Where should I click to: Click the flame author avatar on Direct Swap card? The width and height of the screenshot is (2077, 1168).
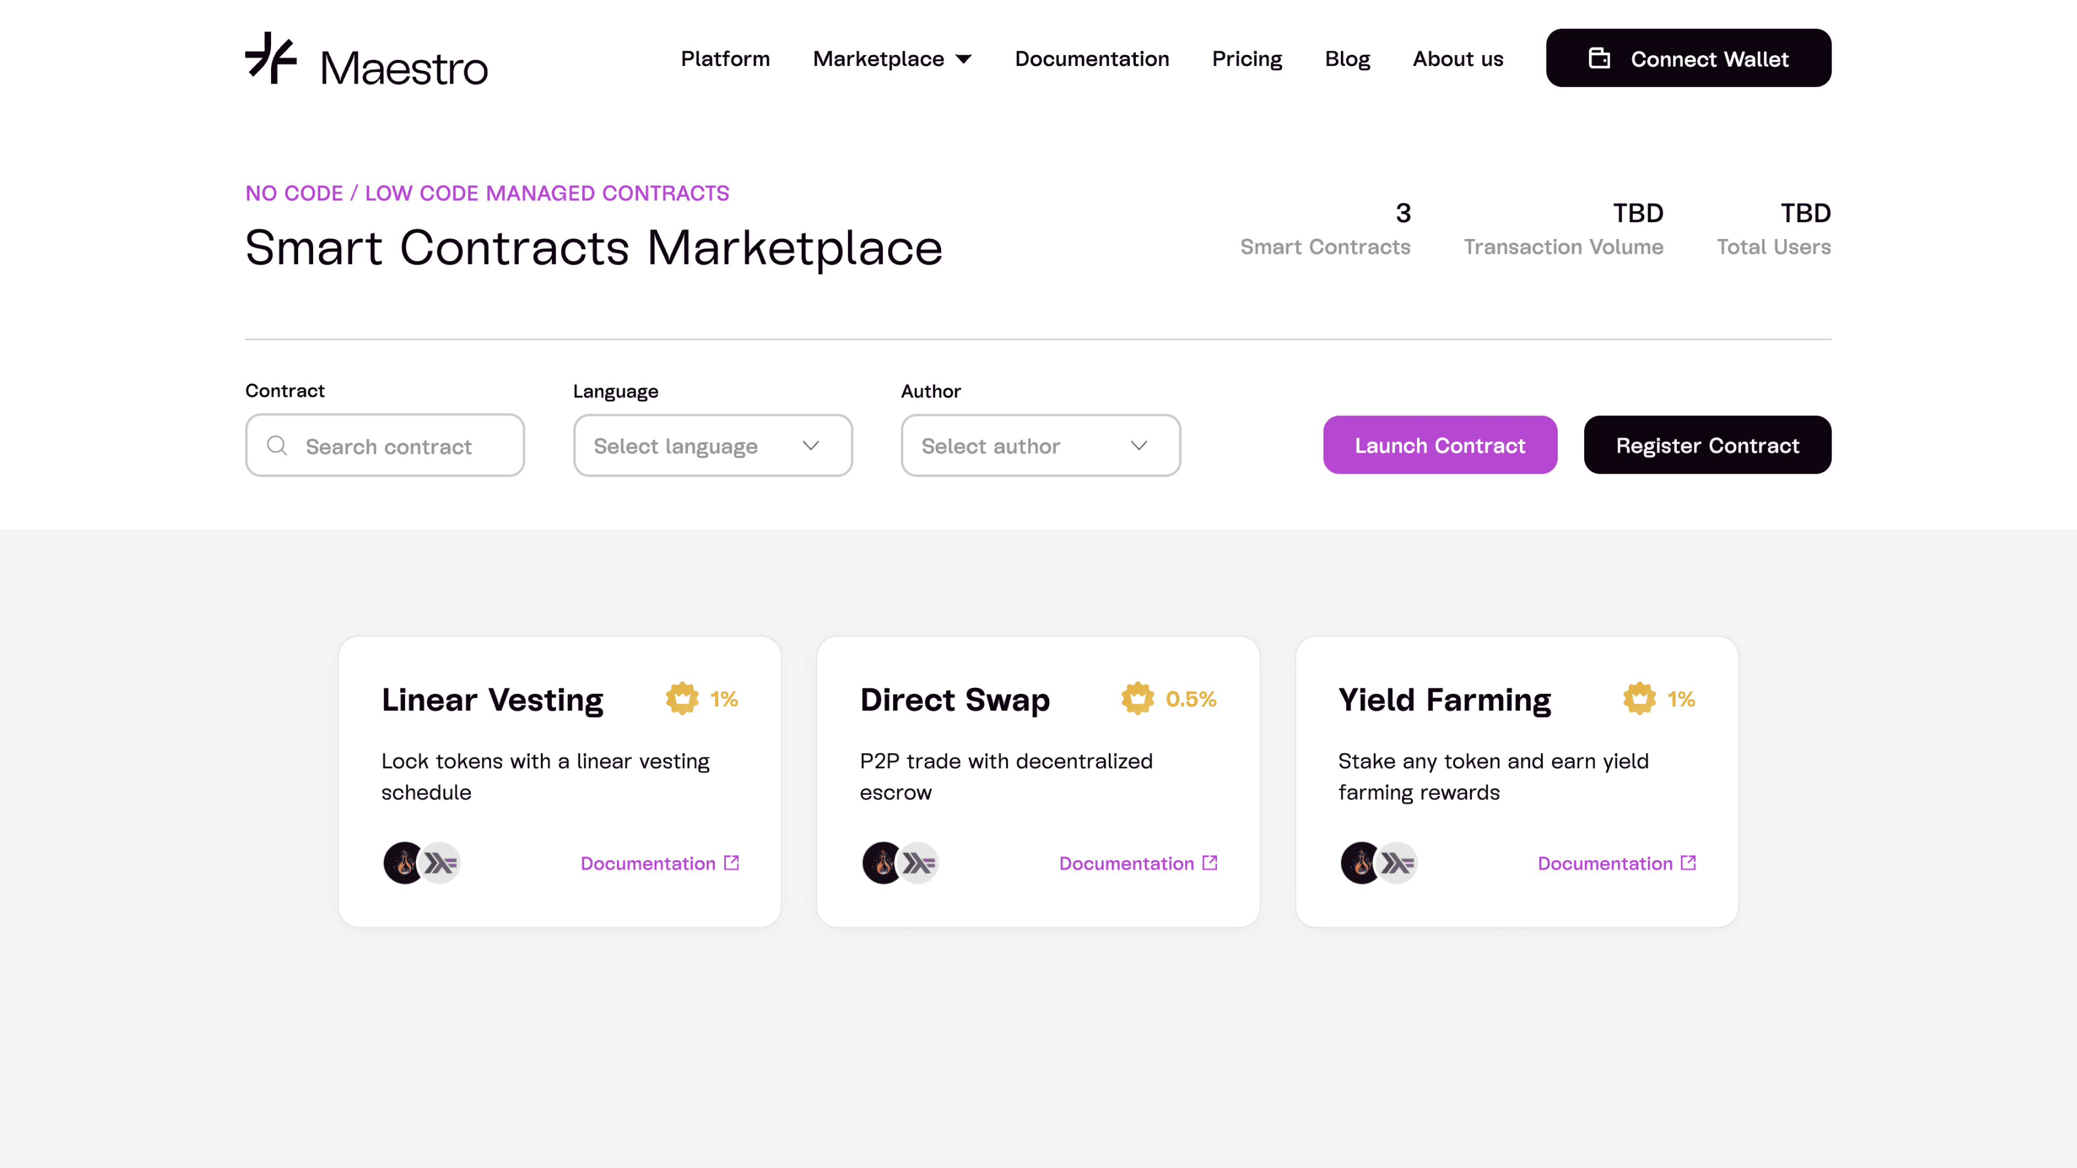point(881,862)
